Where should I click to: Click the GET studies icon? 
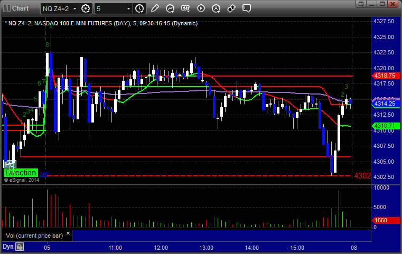(185, 8)
